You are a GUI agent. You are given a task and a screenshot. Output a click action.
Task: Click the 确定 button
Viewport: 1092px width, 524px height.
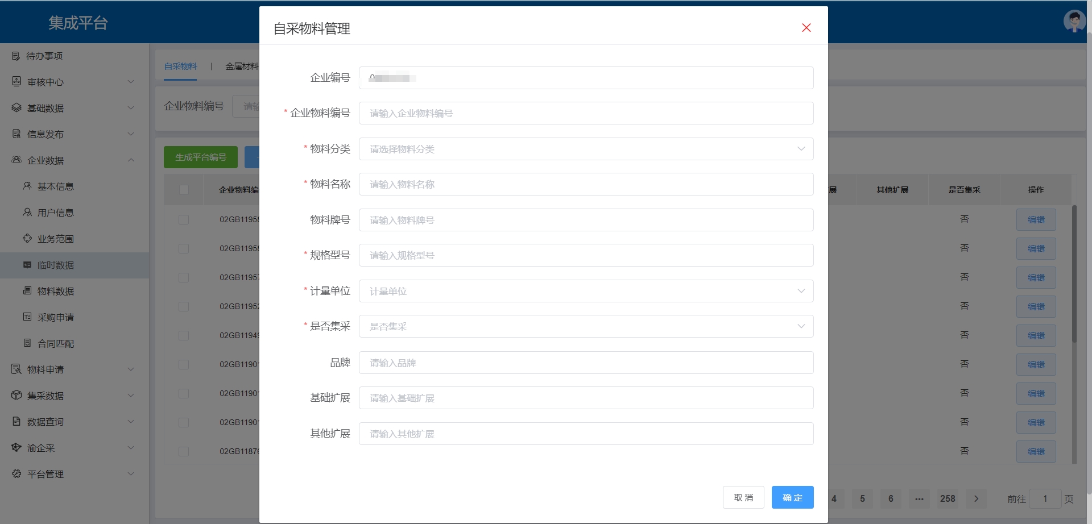(x=792, y=497)
